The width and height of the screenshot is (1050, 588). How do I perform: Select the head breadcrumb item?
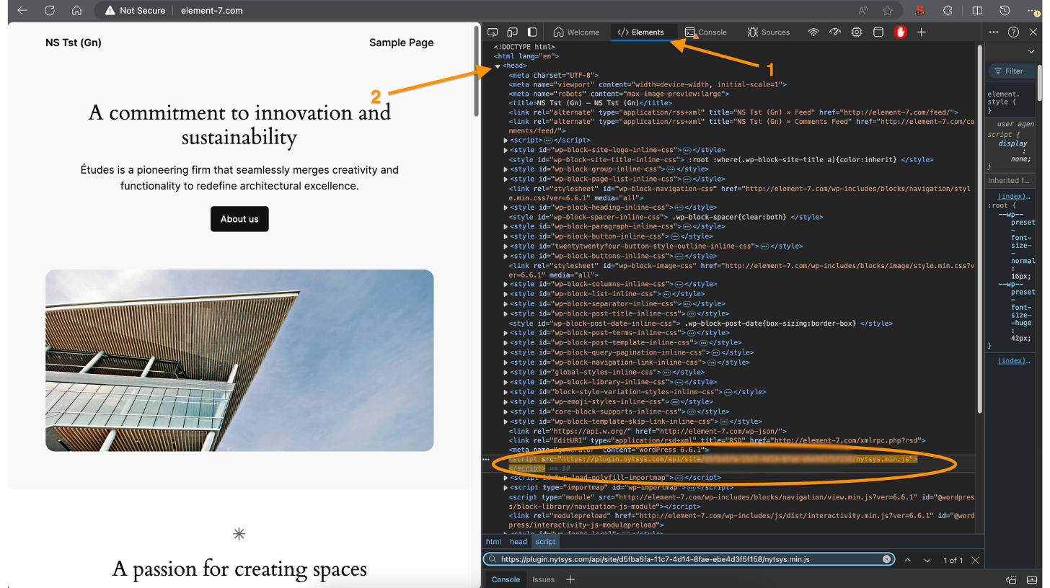tap(519, 542)
